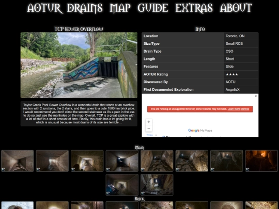The width and height of the screenshot is (279, 209).
Task: Open right thumbnail in second Main row
Action: click(x=157, y=185)
